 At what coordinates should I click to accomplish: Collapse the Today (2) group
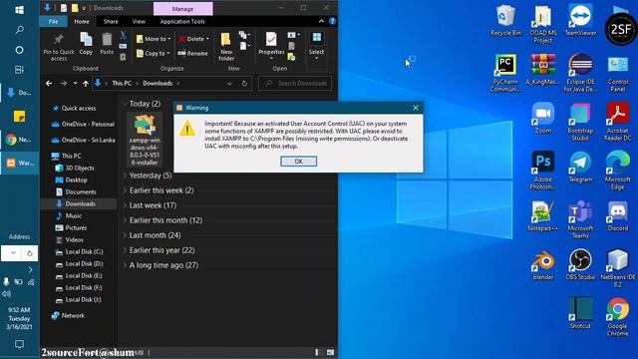(x=125, y=104)
